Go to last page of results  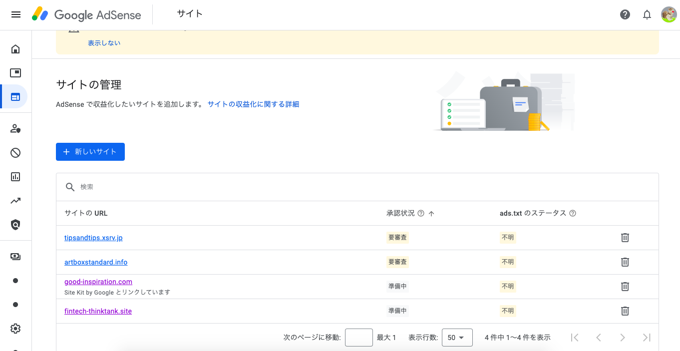click(x=647, y=338)
